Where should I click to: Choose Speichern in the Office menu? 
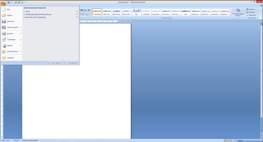(x=11, y=21)
